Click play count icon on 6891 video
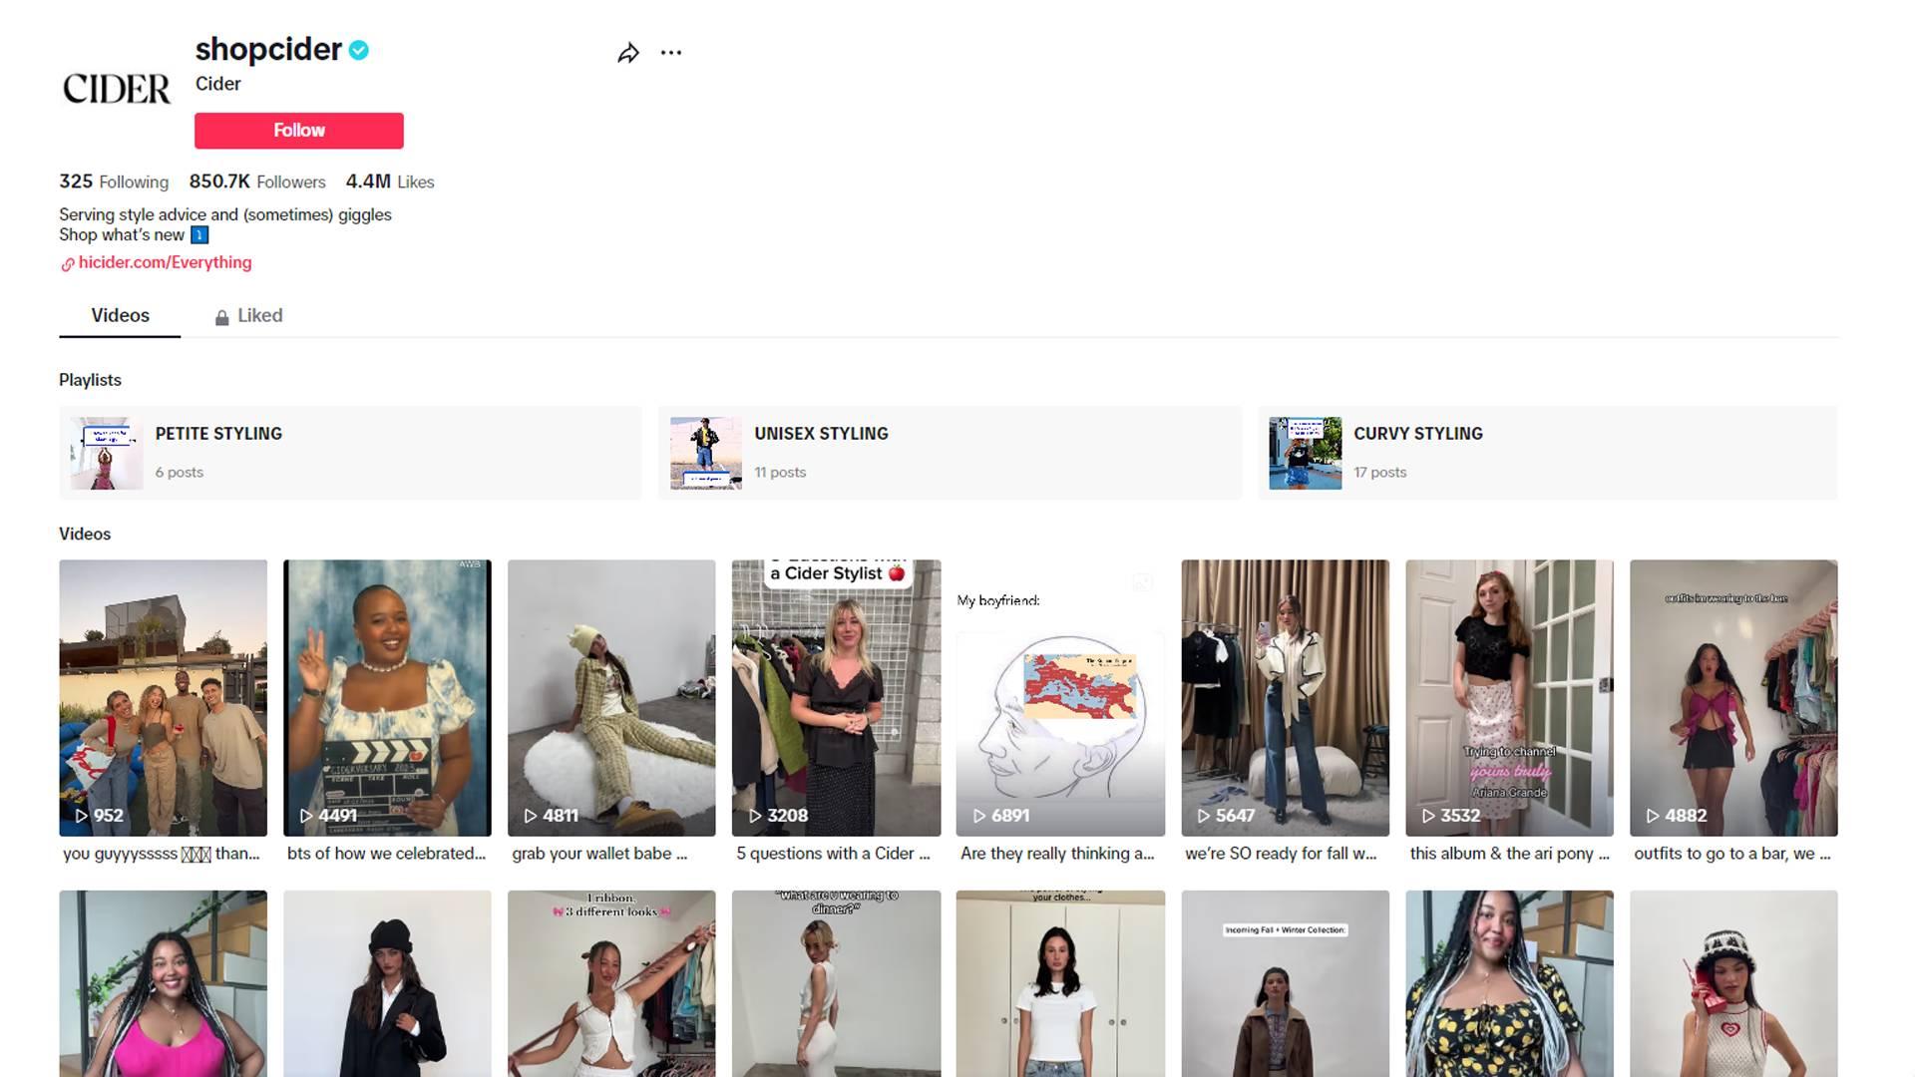This screenshot has height=1077, width=1915. 978,816
